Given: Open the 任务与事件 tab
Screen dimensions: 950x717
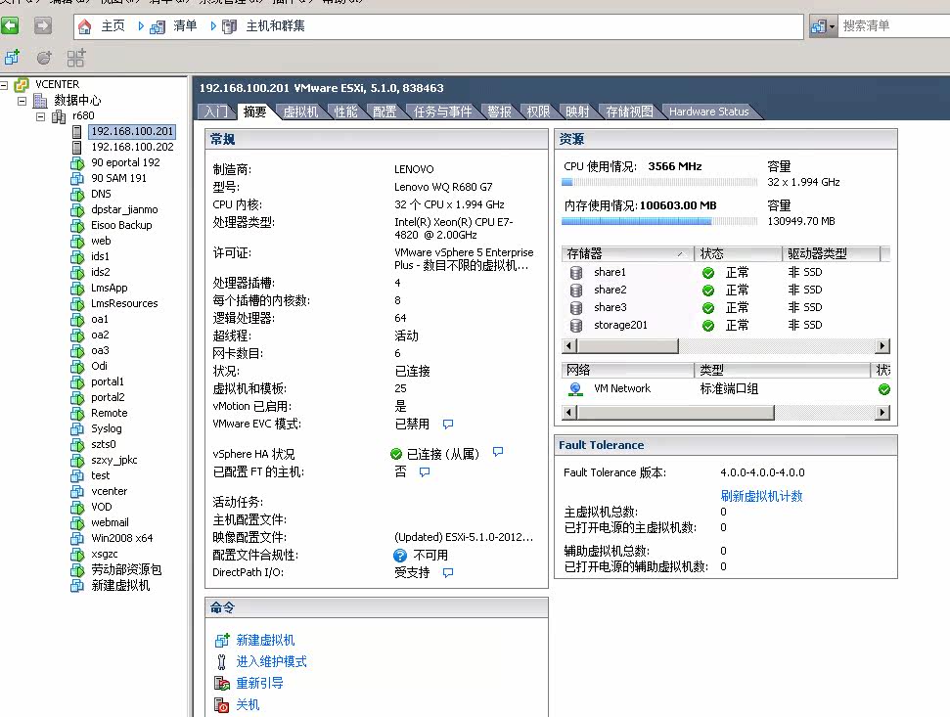Looking at the screenshot, I should pos(442,112).
